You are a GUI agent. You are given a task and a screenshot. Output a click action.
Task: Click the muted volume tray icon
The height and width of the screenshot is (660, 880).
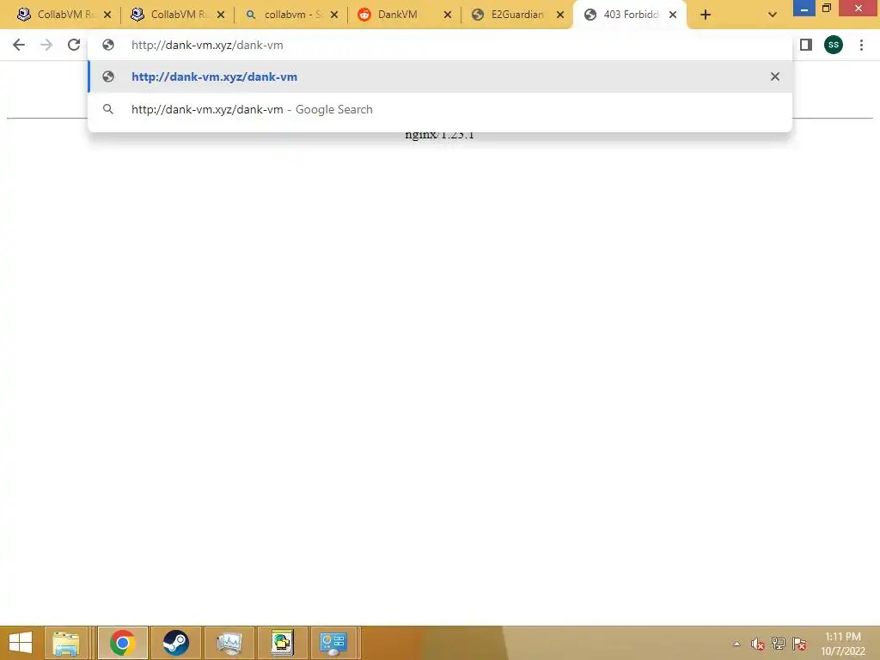tap(758, 644)
